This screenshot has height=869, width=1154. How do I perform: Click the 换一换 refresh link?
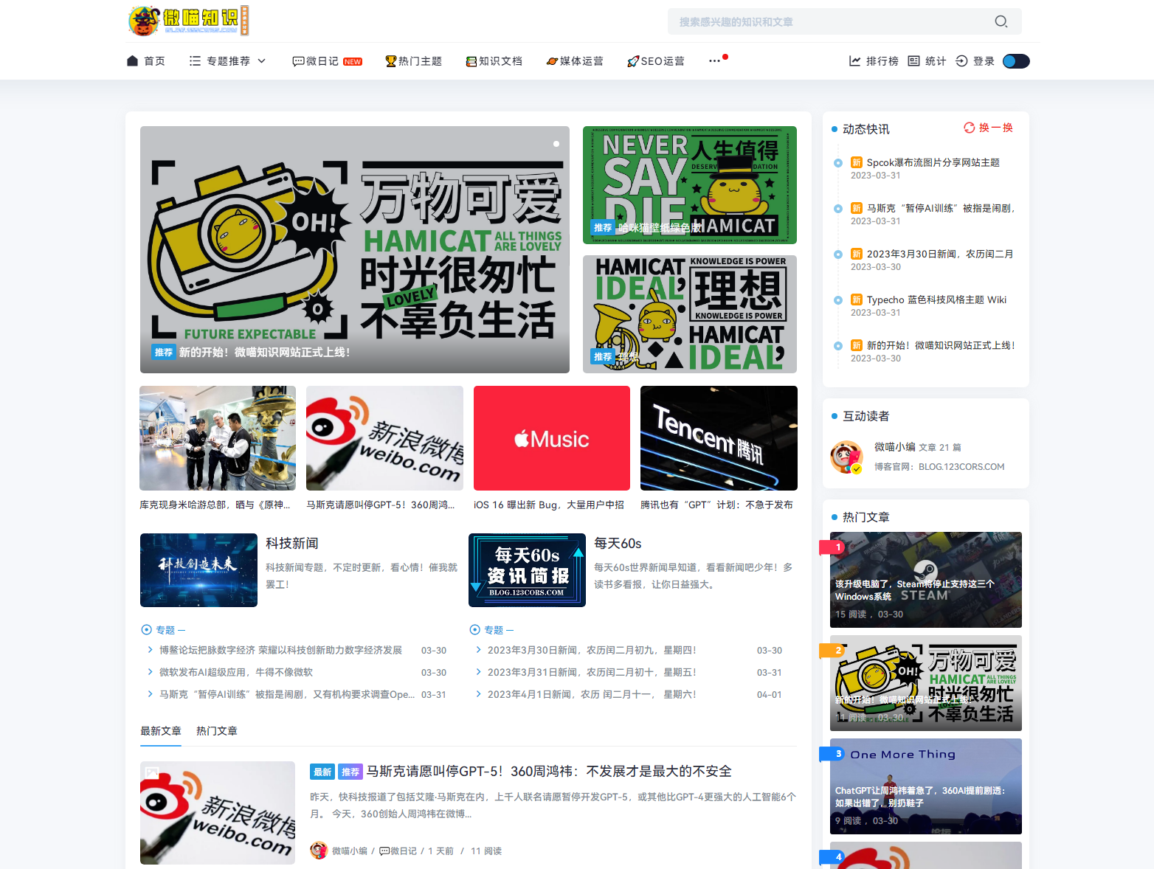coord(989,128)
